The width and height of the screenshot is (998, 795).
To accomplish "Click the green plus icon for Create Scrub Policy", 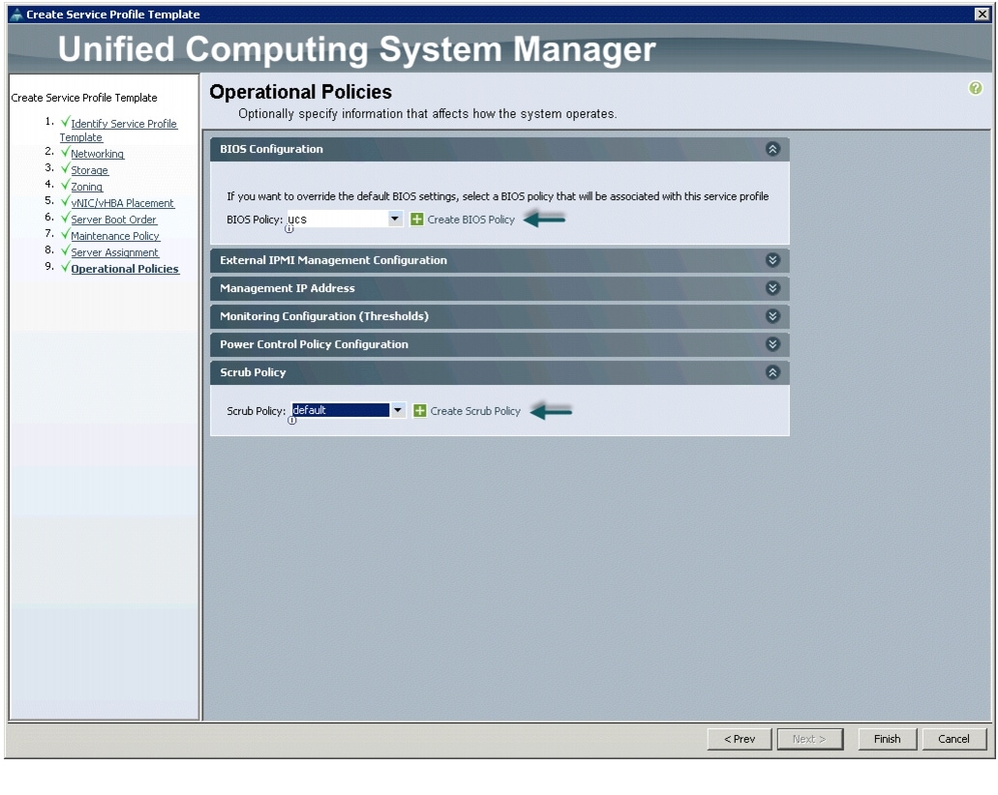I will (x=420, y=411).
